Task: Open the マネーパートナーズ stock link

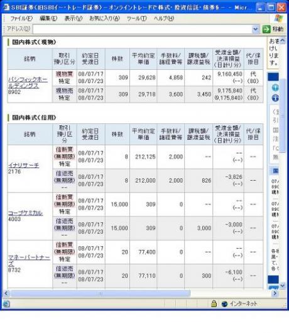Action: pyautogui.click(x=29, y=261)
